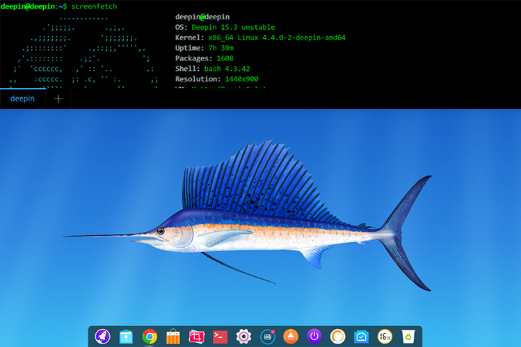Click the Resolution '1440x900' value

click(241, 79)
